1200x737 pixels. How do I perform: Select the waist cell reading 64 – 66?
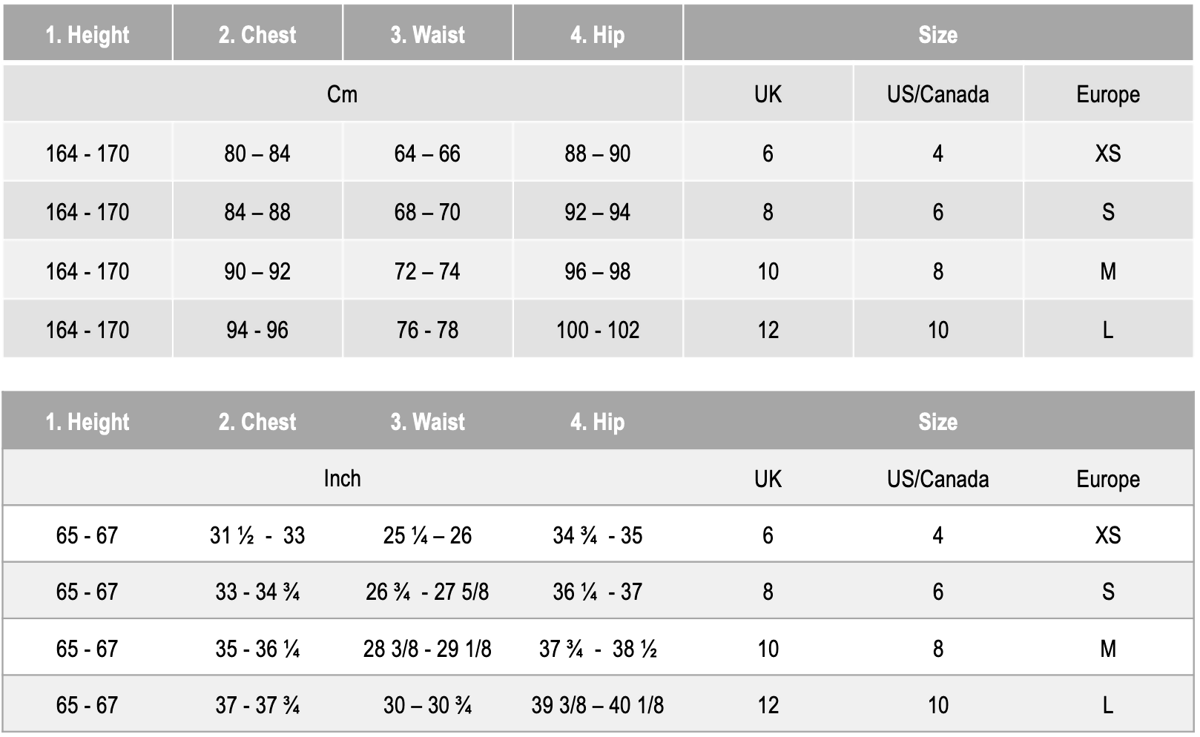(427, 153)
